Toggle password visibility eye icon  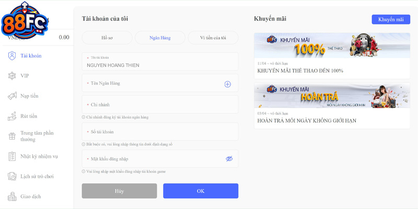[229, 159]
